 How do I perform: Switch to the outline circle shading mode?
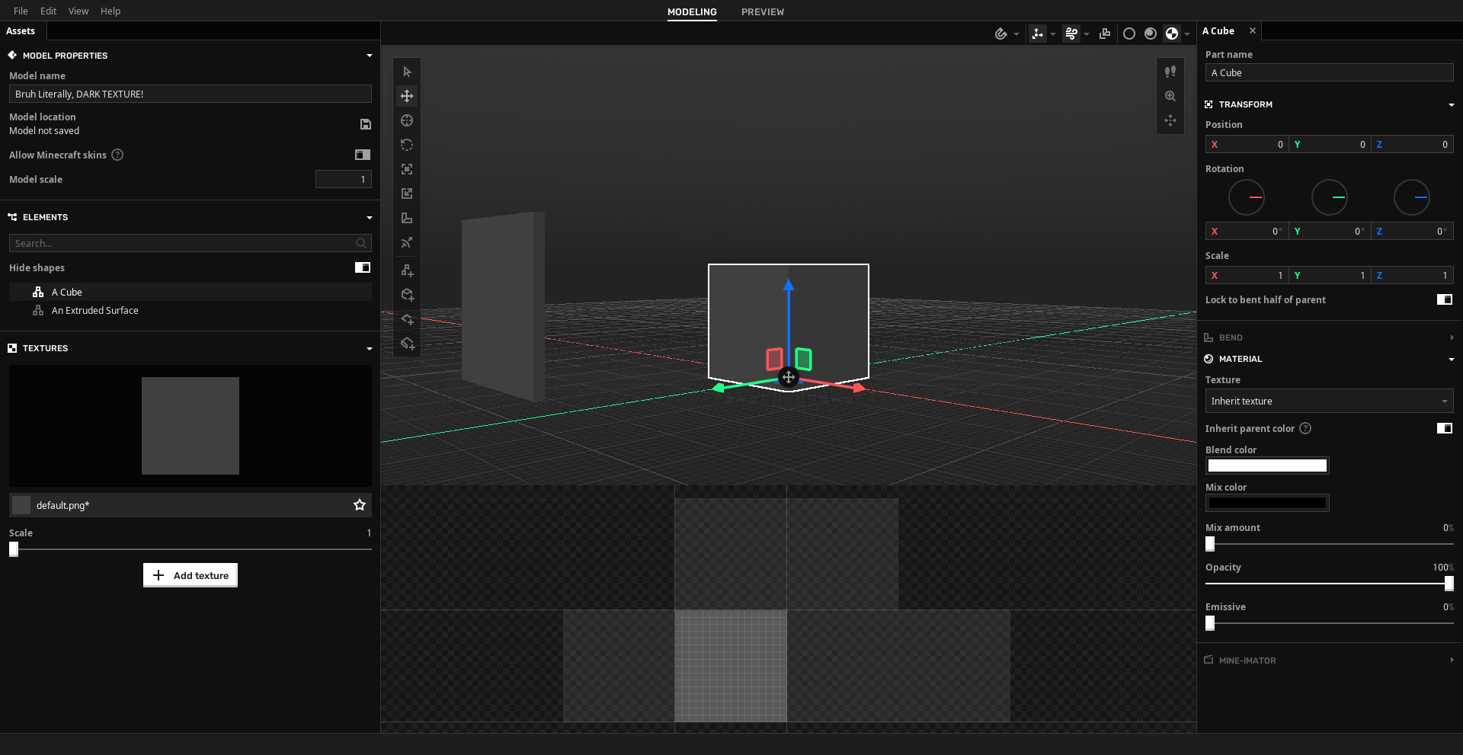[1129, 34]
